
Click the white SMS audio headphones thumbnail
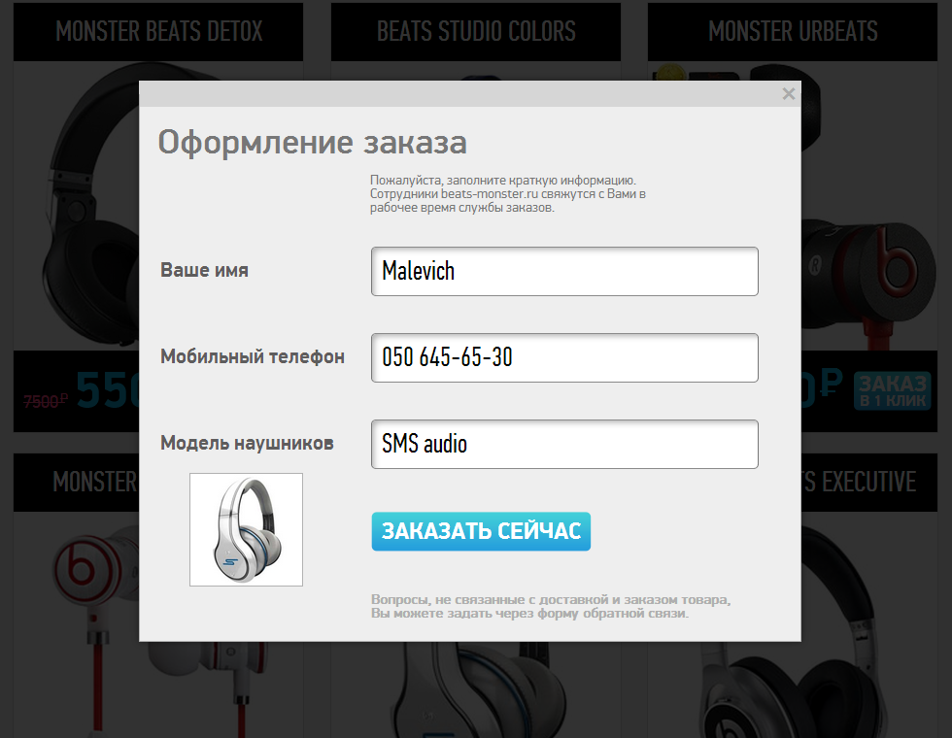(246, 529)
